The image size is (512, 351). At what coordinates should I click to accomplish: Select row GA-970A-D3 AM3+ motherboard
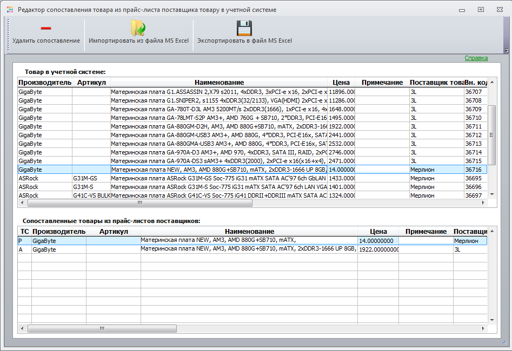click(252, 152)
